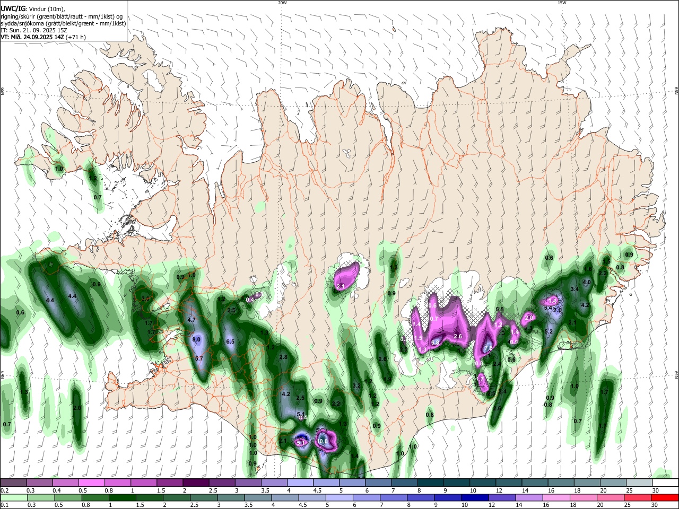679x509 pixels.
Task: Click the '5.8' snow value on the glacier
Action: tap(435, 343)
